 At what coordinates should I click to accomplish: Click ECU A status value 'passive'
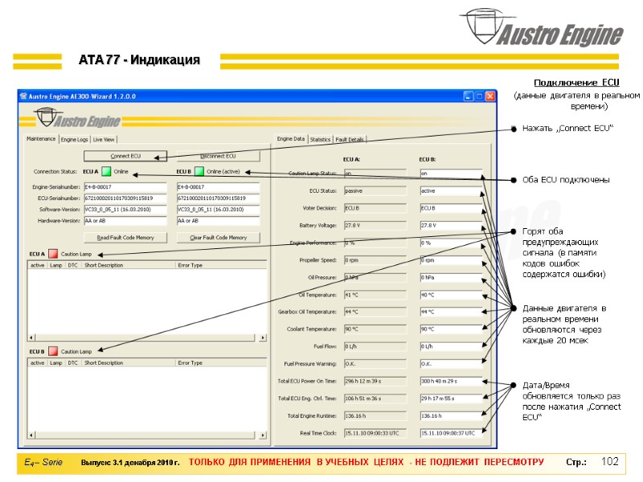tap(375, 191)
